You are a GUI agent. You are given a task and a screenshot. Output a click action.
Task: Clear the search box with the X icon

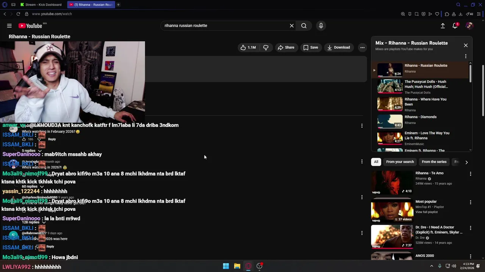292,26
